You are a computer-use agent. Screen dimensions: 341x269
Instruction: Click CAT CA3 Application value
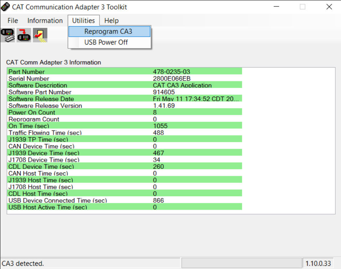(x=182, y=85)
